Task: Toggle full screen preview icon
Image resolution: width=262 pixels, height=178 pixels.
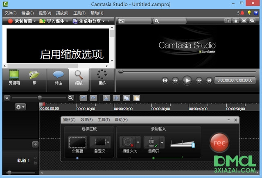Action: (x=244, y=21)
